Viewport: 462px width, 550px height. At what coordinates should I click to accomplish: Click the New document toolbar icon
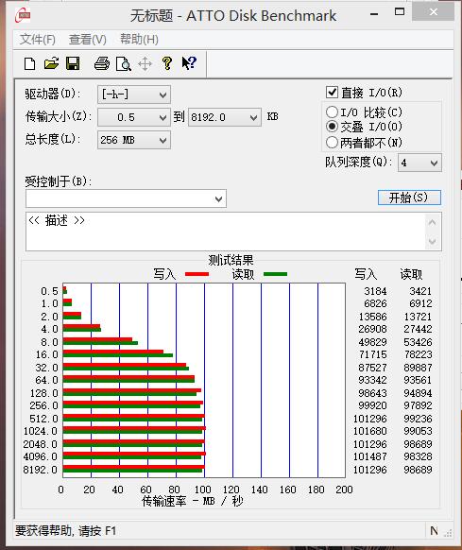30,64
